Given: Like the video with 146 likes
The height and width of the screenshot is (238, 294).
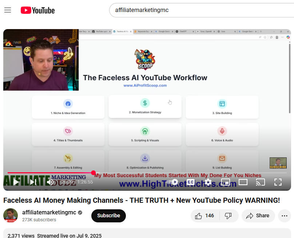Looking at the screenshot, I should click(x=205, y=216).
